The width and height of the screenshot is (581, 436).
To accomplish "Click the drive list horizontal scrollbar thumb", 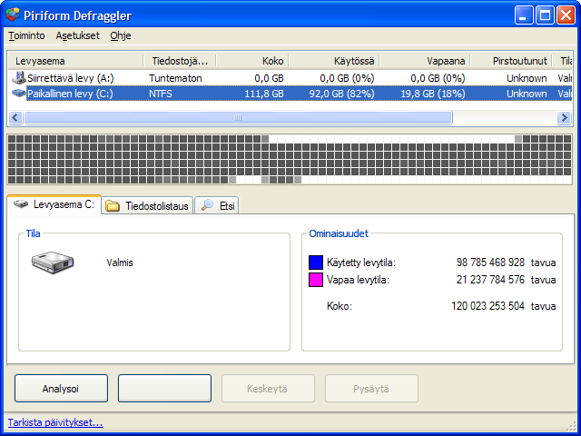I will pyautogui.click(x=238, y=117).
